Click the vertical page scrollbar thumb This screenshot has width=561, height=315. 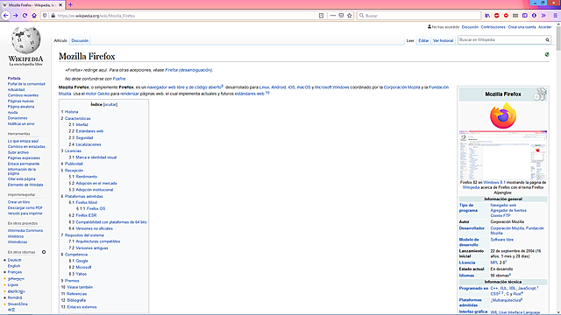(x=558, y=38)
